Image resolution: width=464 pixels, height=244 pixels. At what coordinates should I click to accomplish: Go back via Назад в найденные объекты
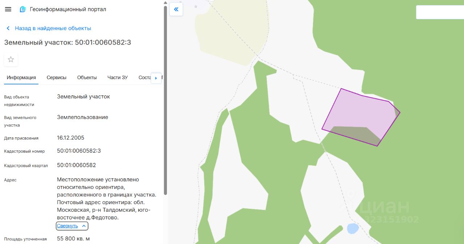pos(53,28)
